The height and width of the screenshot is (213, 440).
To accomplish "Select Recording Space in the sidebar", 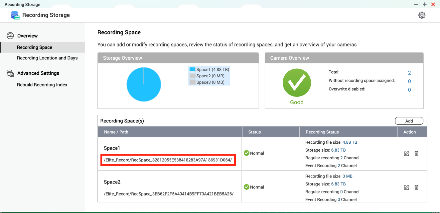I will [x=35, y=47].
